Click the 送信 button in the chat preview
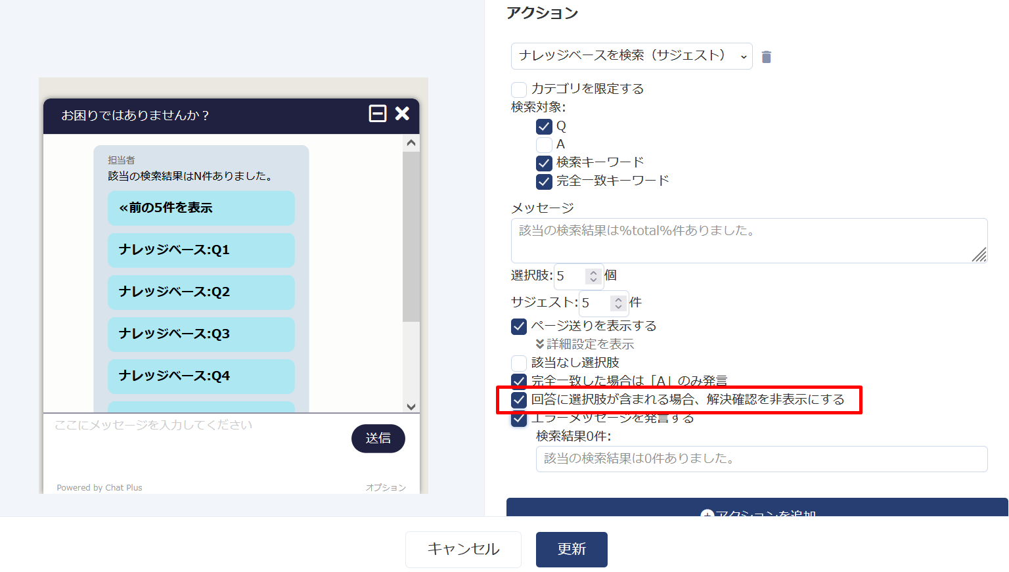Screen dimensions: 1009x572 click(378, 439)
